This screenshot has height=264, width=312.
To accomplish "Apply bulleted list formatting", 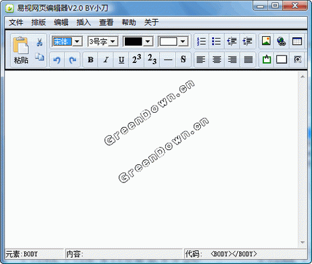I will click(217, 41).
